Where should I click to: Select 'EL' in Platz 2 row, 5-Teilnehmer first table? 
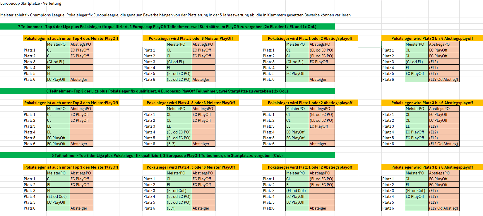click(58, 185)
